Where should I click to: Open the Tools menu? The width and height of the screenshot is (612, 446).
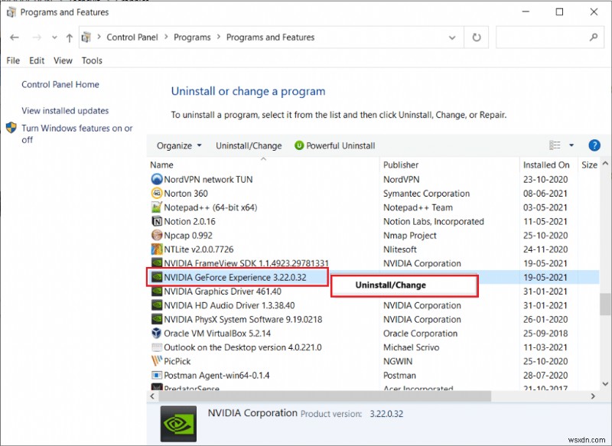[92, 60]
